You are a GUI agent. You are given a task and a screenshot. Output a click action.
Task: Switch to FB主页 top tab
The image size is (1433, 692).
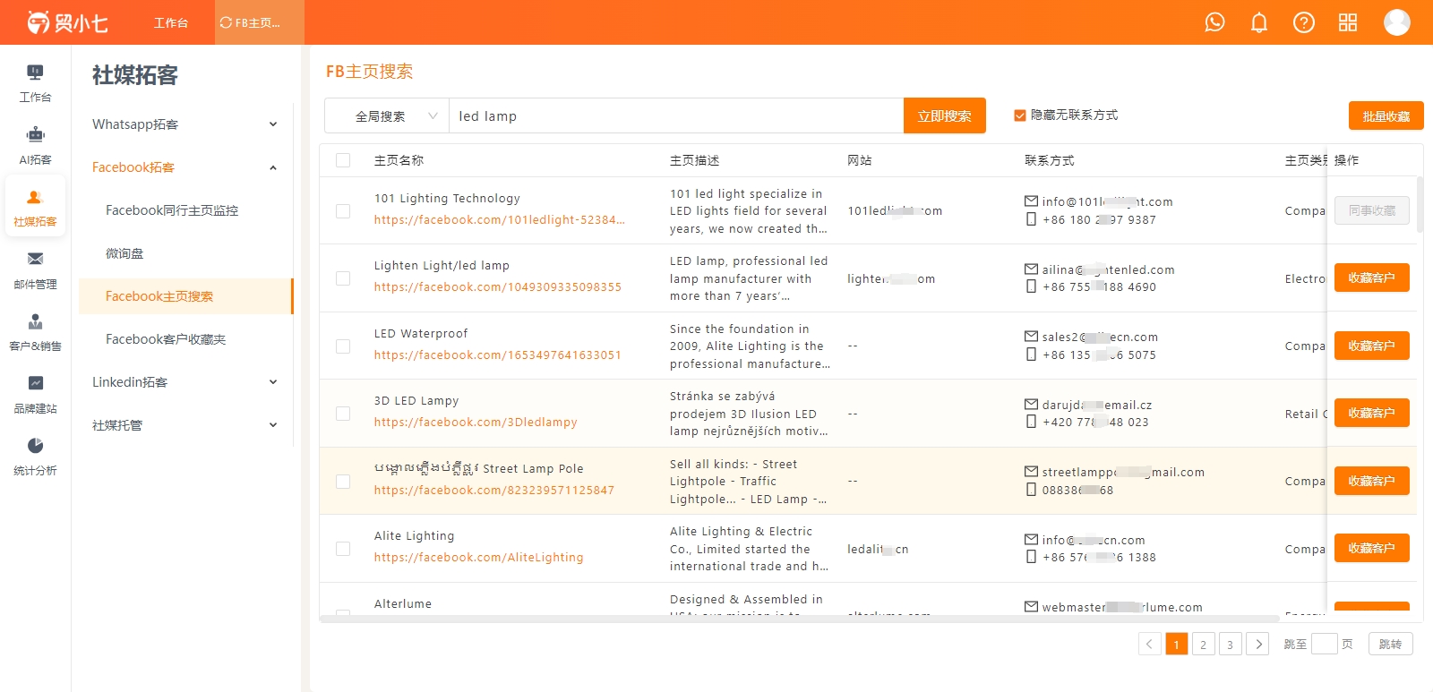click(x=260, y=22)
